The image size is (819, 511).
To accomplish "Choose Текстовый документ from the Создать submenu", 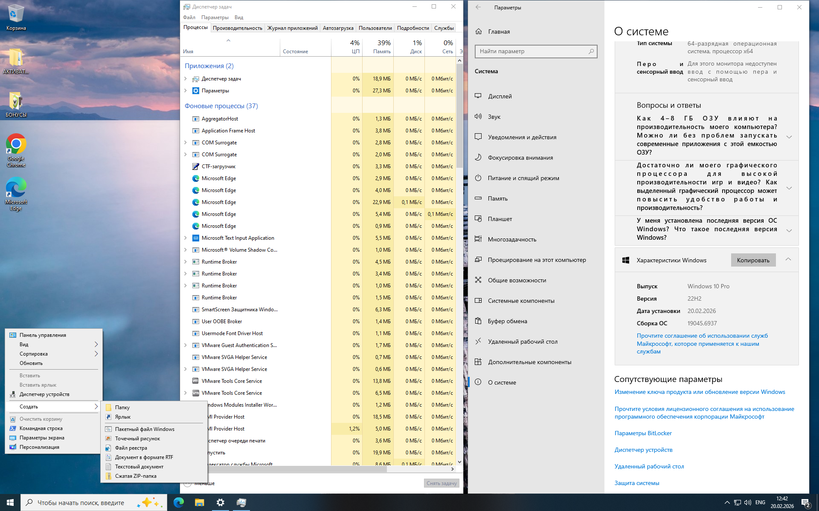I will (139, 467).
